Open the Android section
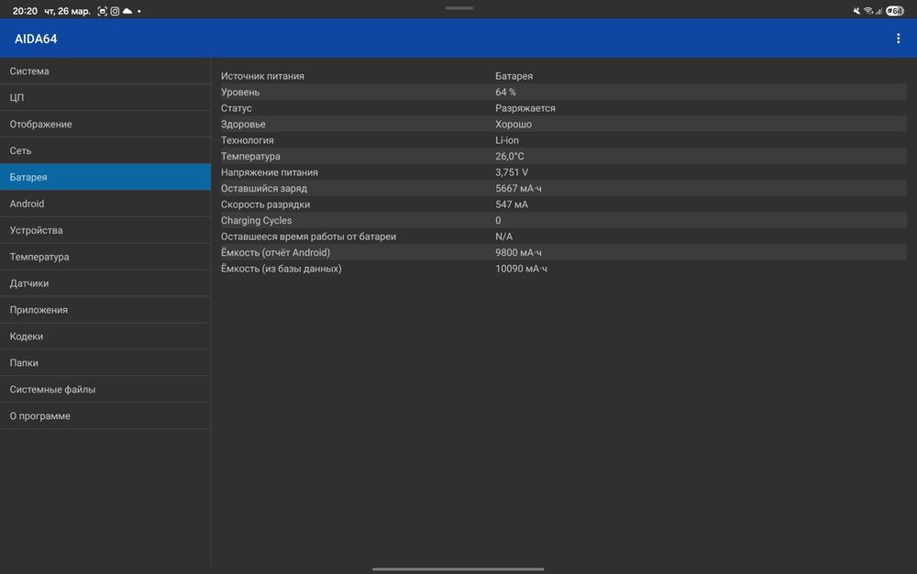 point(105,204)
